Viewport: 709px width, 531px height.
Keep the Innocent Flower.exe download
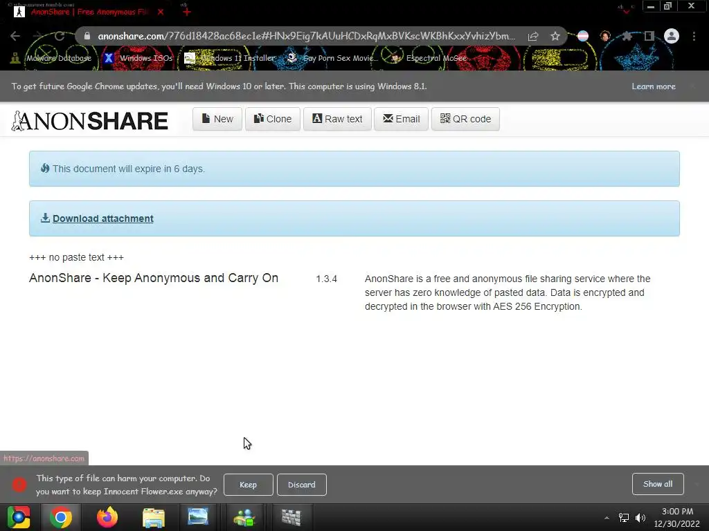coord(249,485)
